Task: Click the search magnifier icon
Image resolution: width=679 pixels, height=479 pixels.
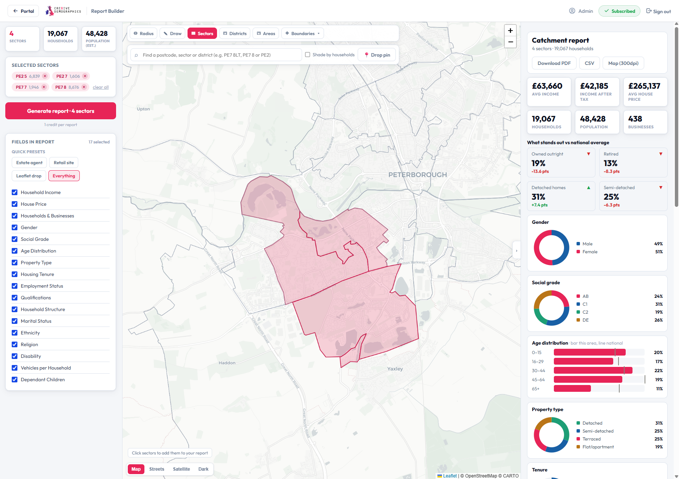Action: click(136, 55)
